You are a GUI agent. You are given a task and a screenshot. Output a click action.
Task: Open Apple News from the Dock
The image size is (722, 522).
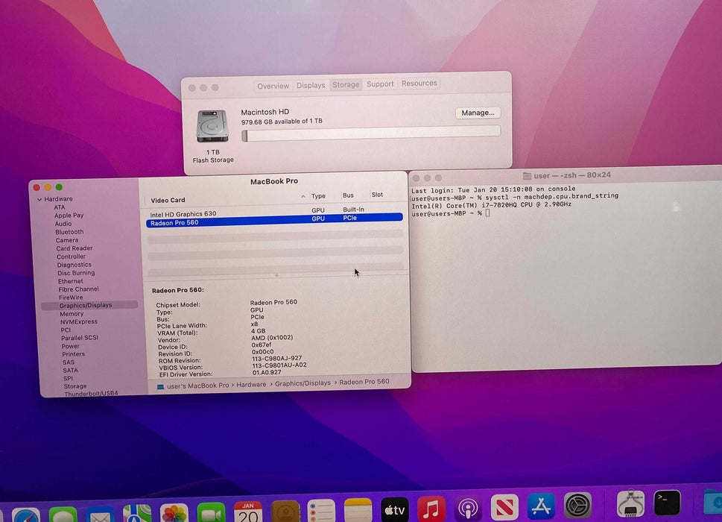(x=504, y=507)
